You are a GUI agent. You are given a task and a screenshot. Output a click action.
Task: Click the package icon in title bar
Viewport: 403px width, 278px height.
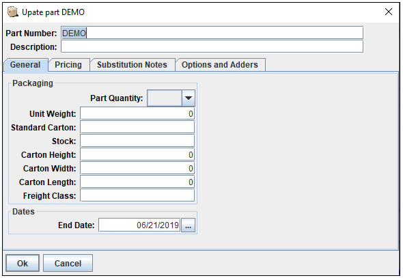(x=13, y=12)
